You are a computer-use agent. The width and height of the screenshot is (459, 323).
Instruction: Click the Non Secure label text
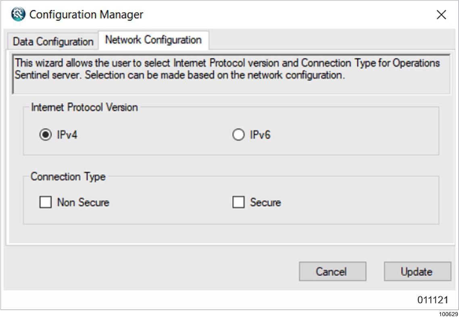(83, 202)
